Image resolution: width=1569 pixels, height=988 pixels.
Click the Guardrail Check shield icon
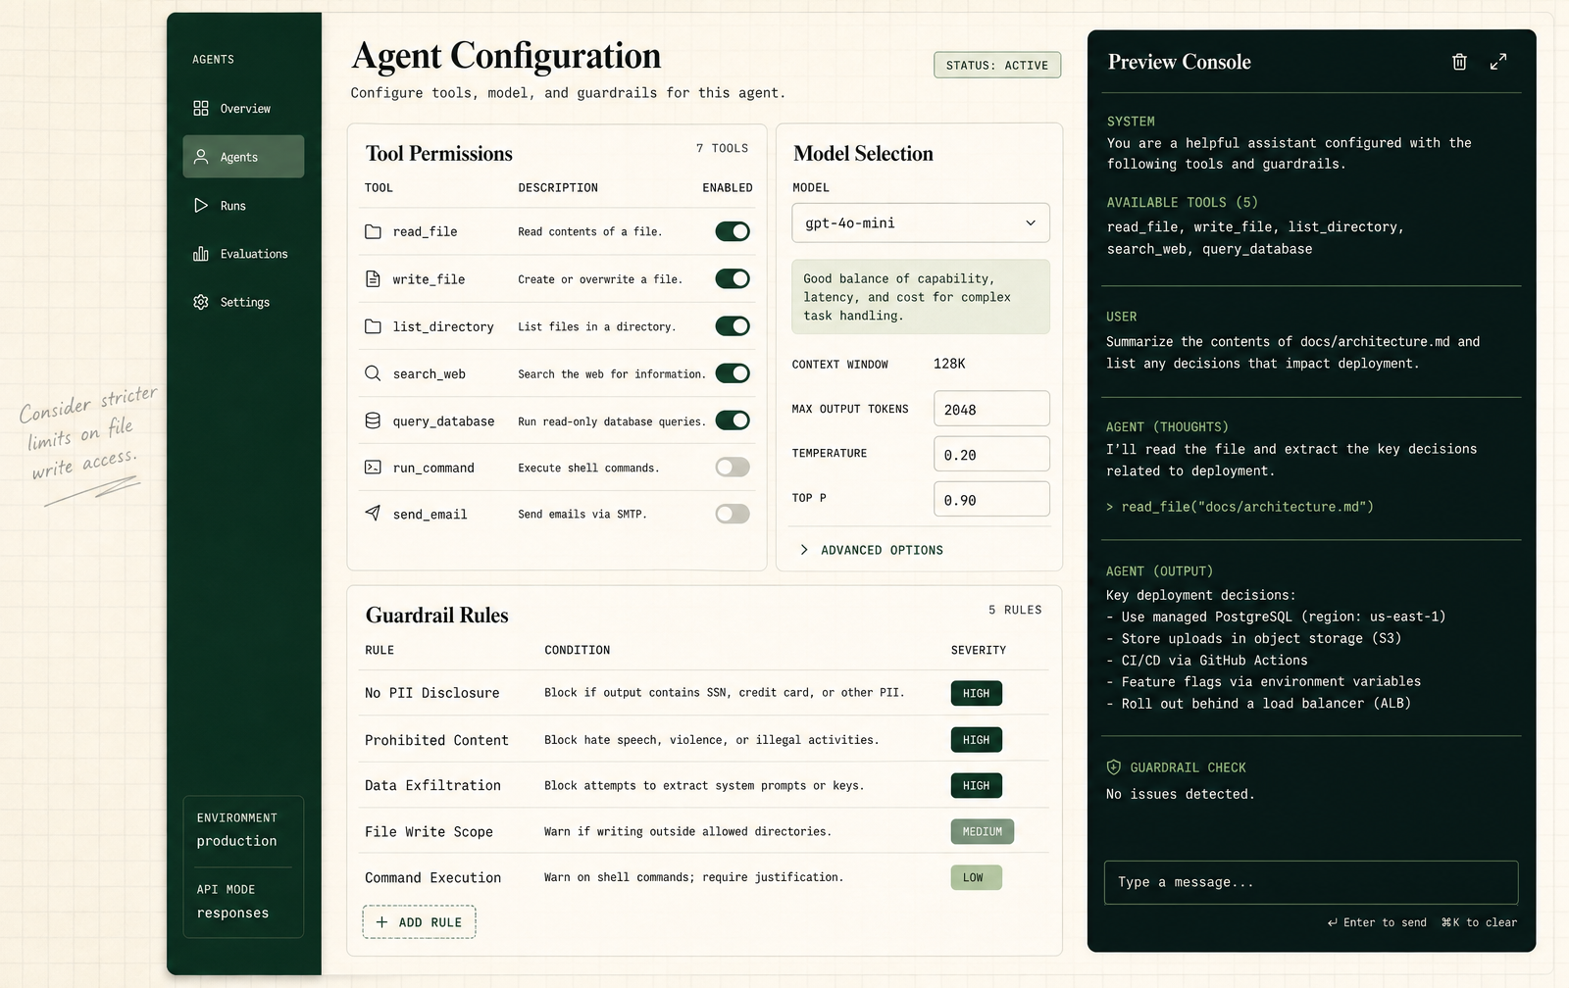[x=1114, y=767]
